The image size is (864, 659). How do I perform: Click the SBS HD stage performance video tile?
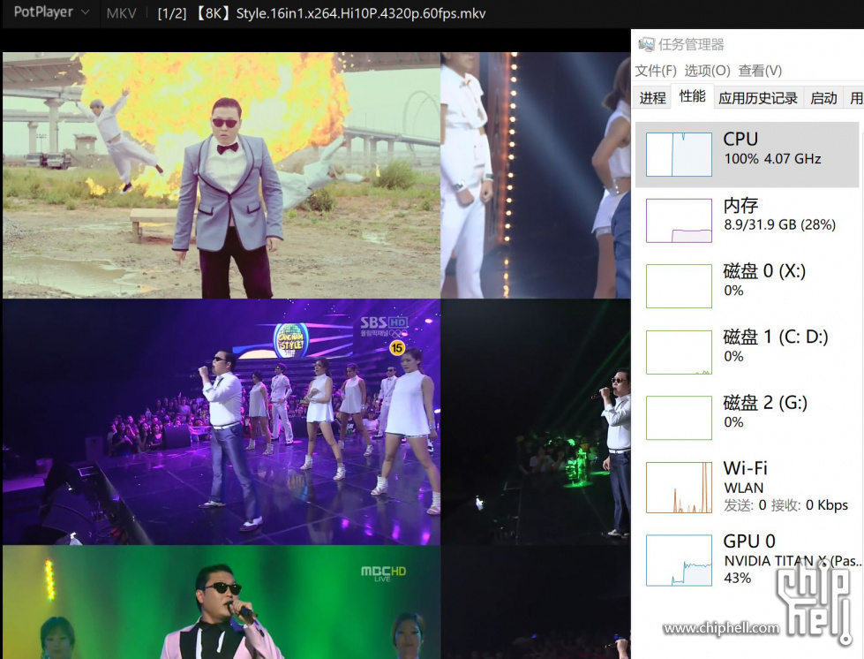click(x=222, y=422)
